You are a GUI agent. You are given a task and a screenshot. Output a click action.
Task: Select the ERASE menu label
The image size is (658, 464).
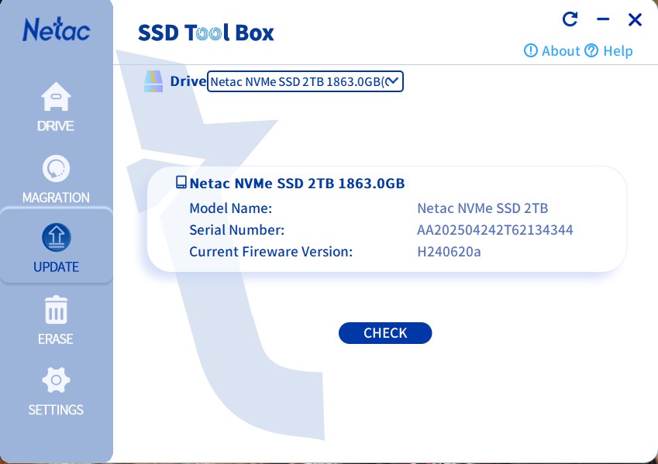[x=56, y=339]
